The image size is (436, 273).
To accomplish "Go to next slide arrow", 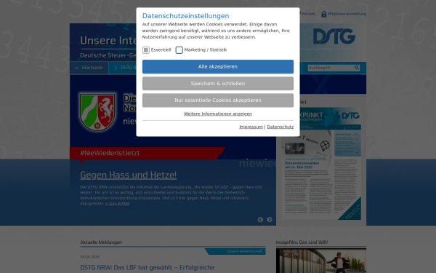I will pos(270,220).
